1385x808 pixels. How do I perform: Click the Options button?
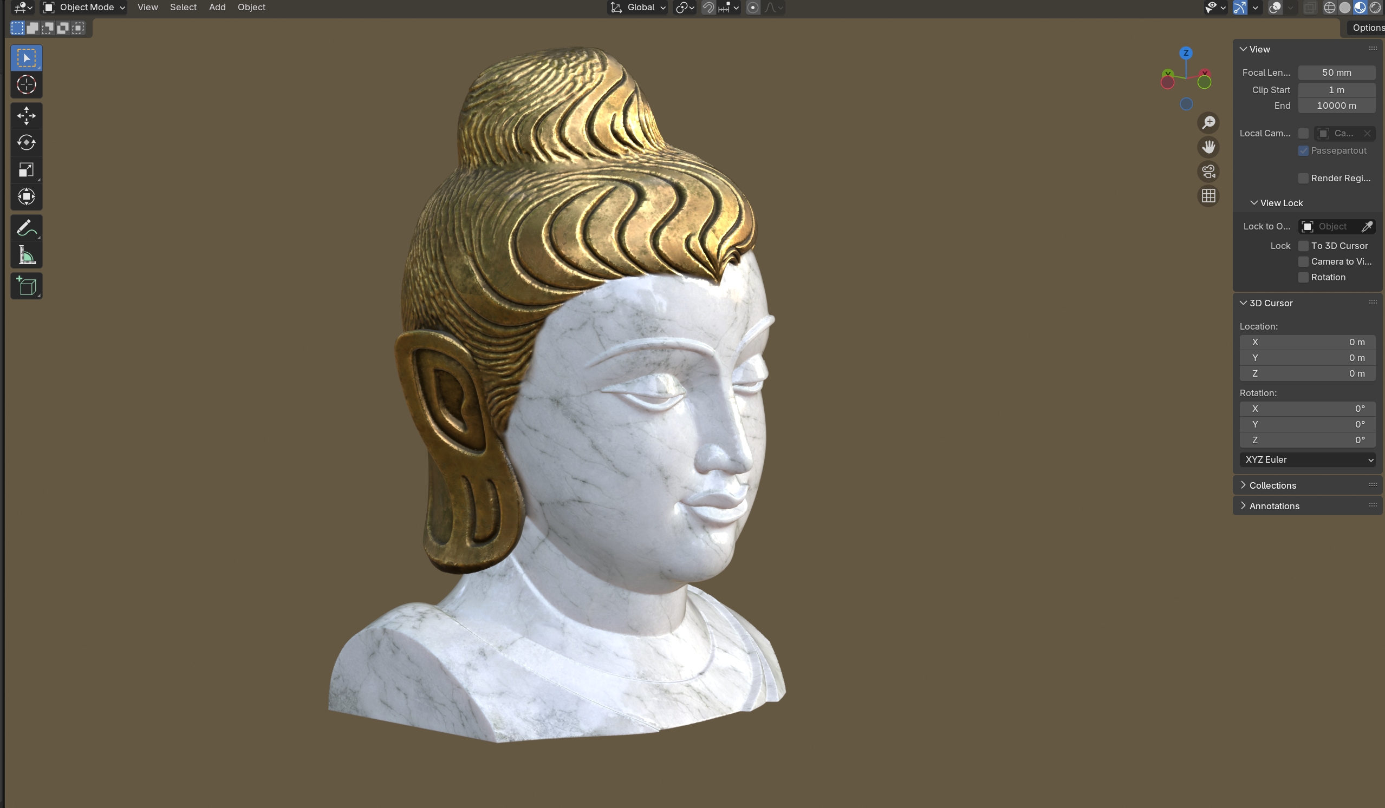tap(1367, 28)
